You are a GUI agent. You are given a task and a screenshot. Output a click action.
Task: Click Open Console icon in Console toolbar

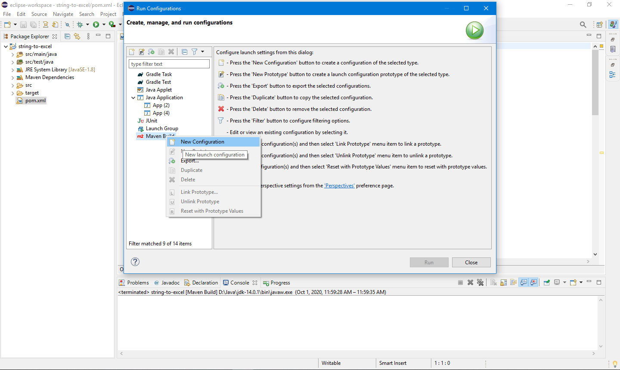click(573, 282)
